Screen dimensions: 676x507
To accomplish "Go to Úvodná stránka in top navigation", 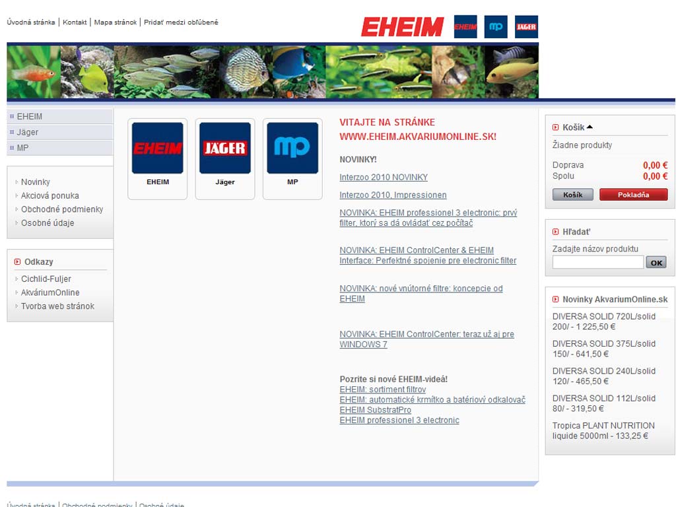I will point(31,22).
